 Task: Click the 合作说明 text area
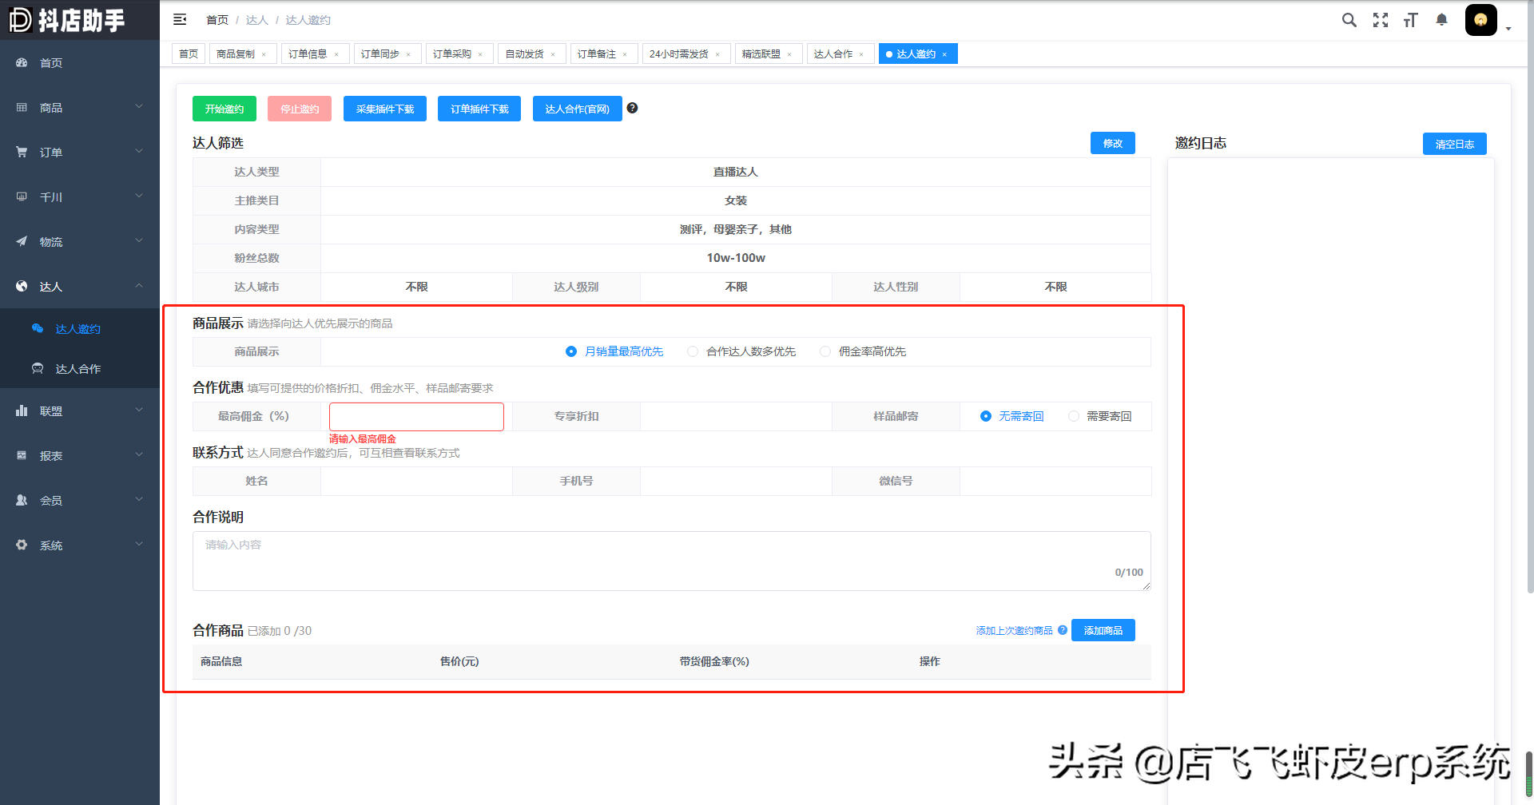[x=672, y=561]
